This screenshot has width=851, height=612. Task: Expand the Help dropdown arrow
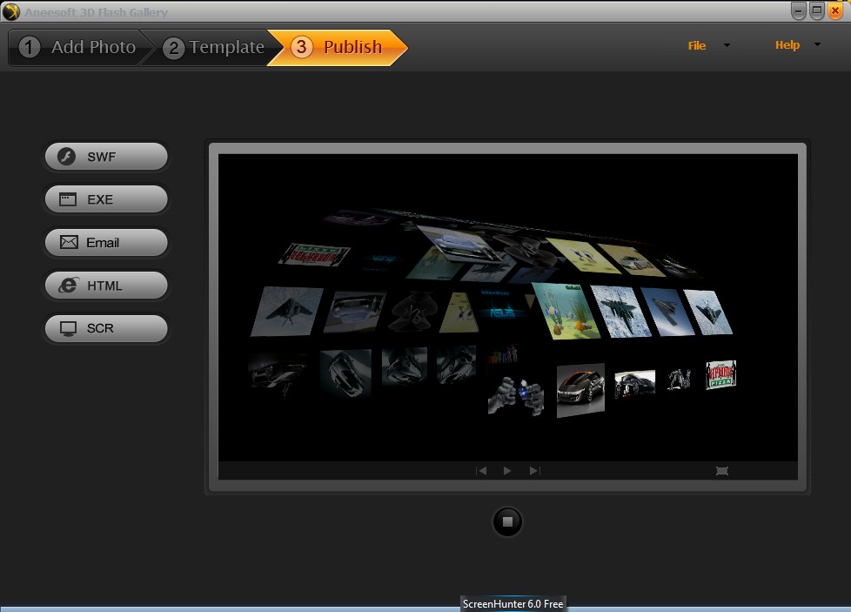point(817,44)
